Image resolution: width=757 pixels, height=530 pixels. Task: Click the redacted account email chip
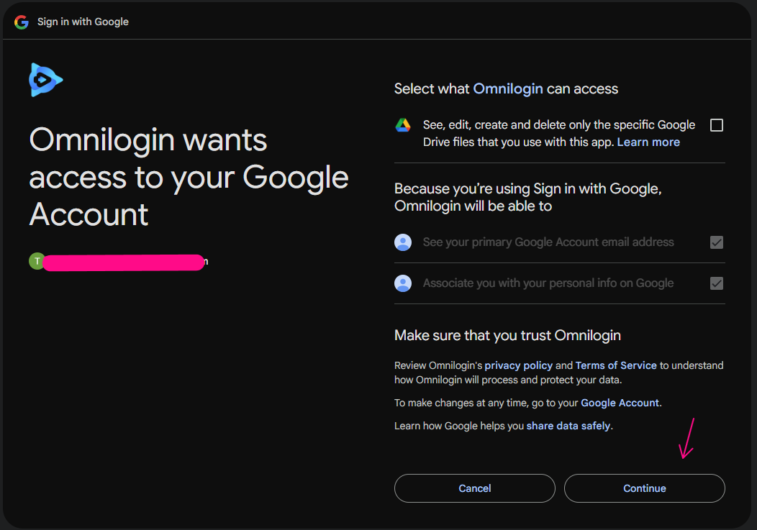(122, 262)
